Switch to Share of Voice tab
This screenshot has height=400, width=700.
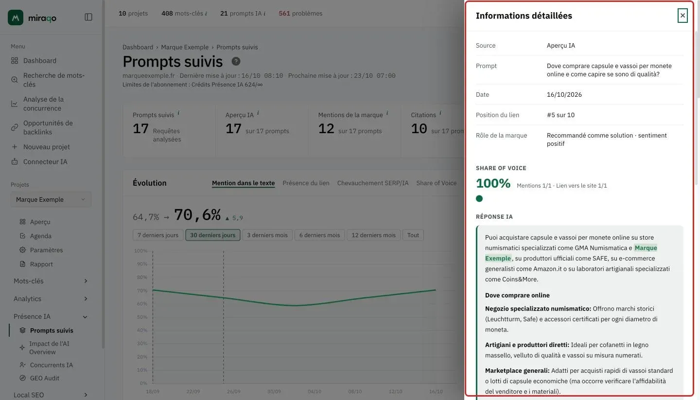[437, 183]
